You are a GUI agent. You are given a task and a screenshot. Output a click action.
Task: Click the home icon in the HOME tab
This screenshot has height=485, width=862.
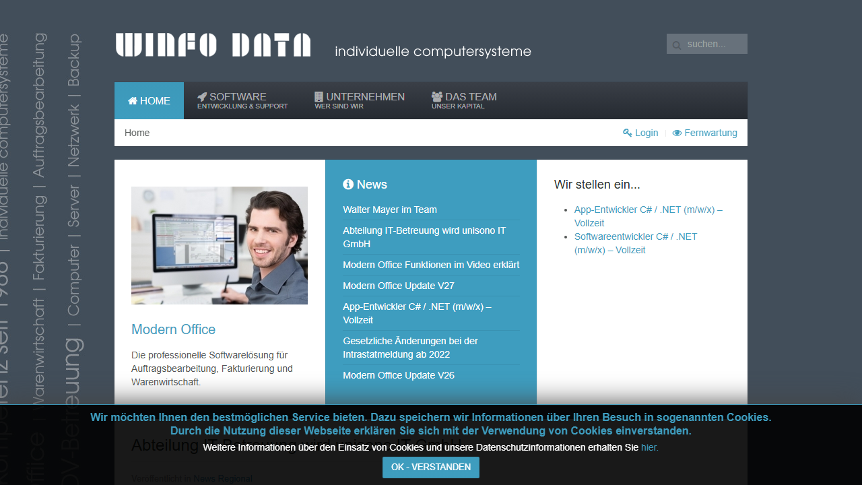[133, 100]
